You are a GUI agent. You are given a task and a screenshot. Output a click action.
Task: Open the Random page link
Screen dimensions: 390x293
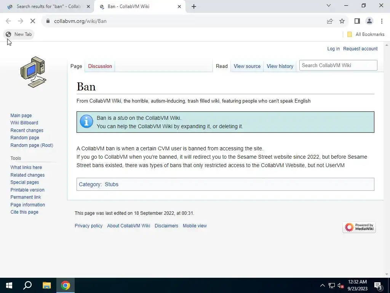pos(25,137)
